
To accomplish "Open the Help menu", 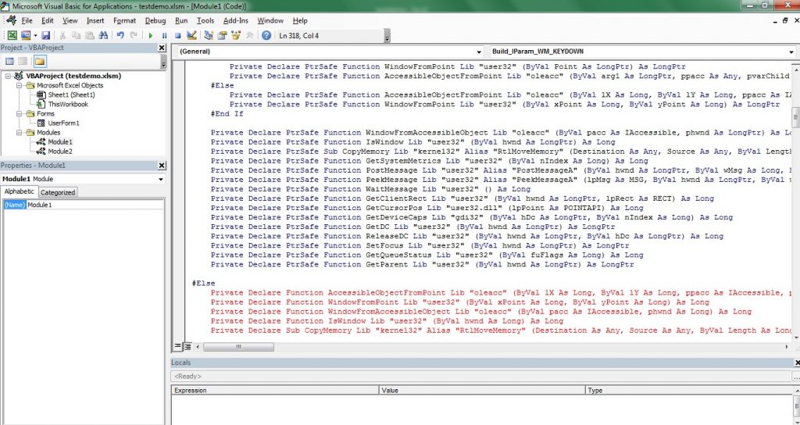I will point(300,20).
